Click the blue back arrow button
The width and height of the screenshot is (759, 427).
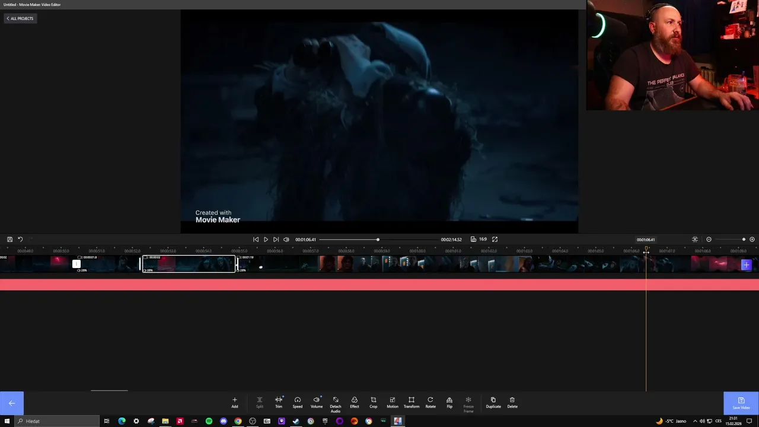pyautogui.click(x=12, y=403)
